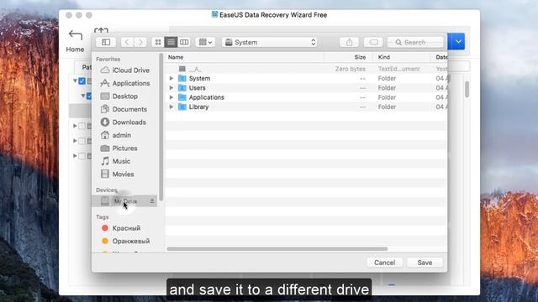Screen dimensions: 538x302
Task: Go forward with the right chevron
Action: 140,42
